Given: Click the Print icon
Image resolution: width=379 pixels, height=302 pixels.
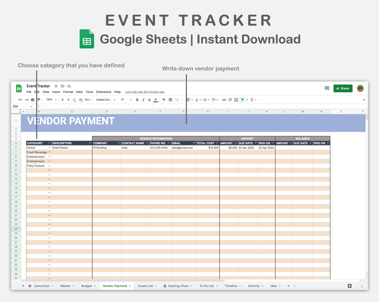Looking at the screenshot, I should [x=32, y=100].
